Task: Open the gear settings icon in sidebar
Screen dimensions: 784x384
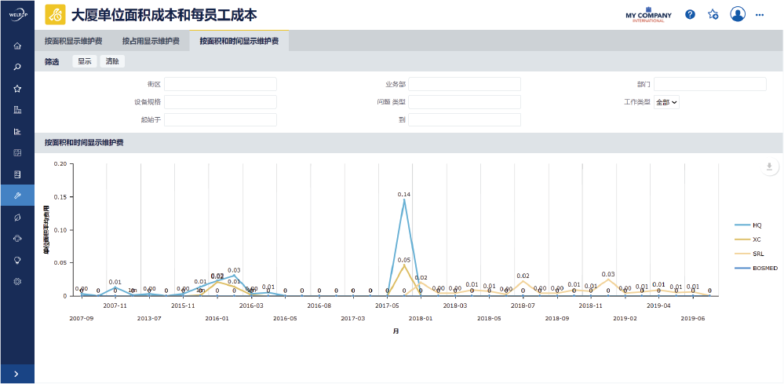Action: pyautogui.click(x=17, y=281)
